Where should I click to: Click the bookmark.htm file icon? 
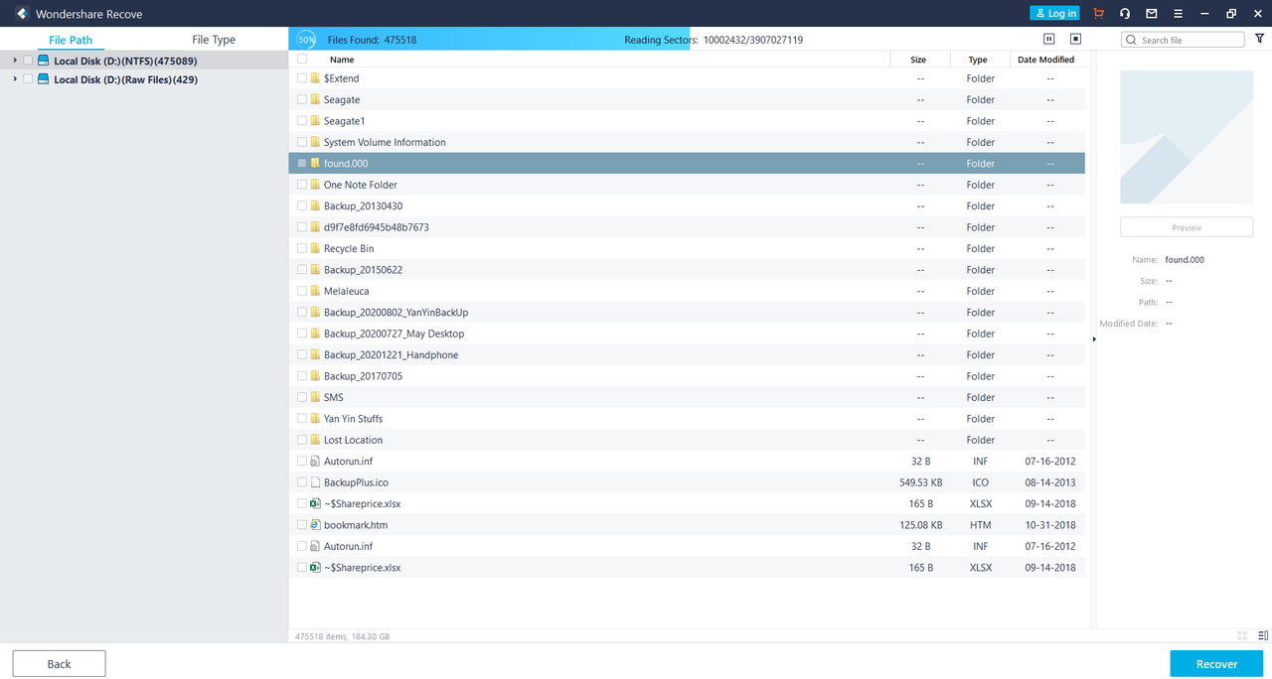[x=315, y=524]
